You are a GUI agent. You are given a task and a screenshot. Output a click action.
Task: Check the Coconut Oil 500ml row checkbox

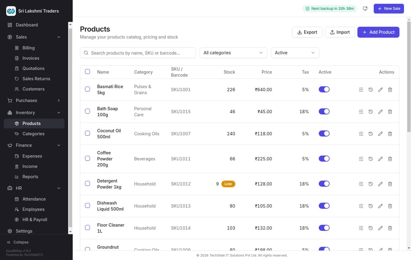88,133
